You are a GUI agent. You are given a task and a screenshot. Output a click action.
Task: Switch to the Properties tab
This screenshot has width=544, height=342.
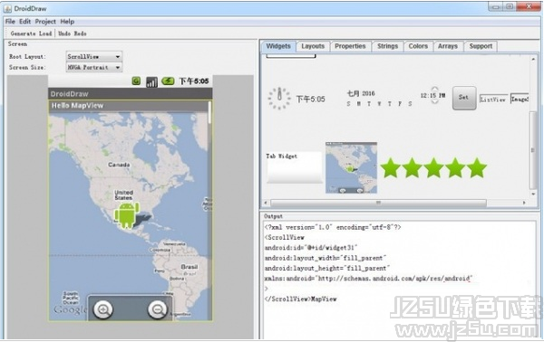[350, 46]
